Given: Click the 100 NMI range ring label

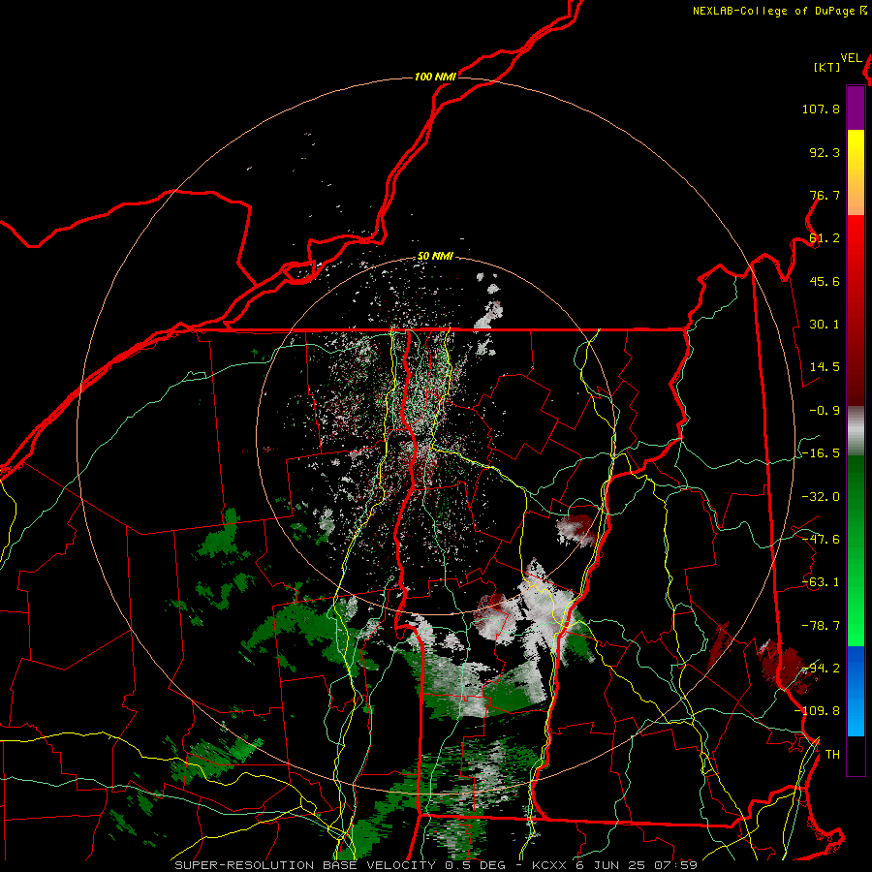Looking at the screenshot, I should coord(435,77).
